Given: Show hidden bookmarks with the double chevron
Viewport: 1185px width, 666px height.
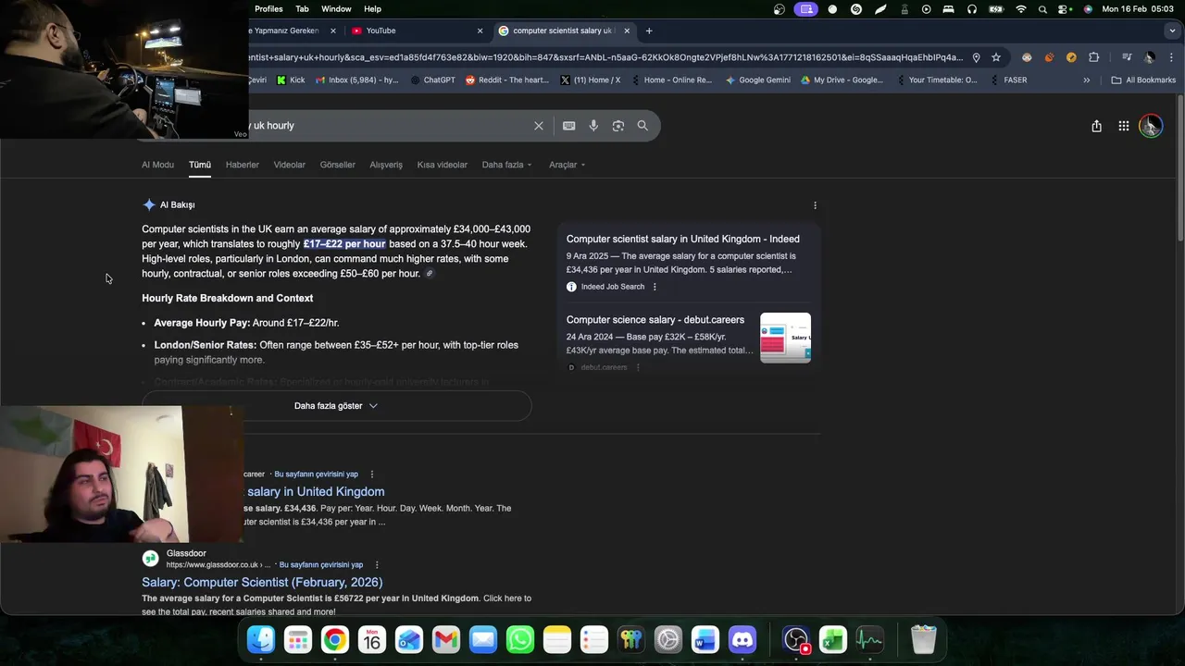Looking at the screenshot, I should (x=1086, y=80).
